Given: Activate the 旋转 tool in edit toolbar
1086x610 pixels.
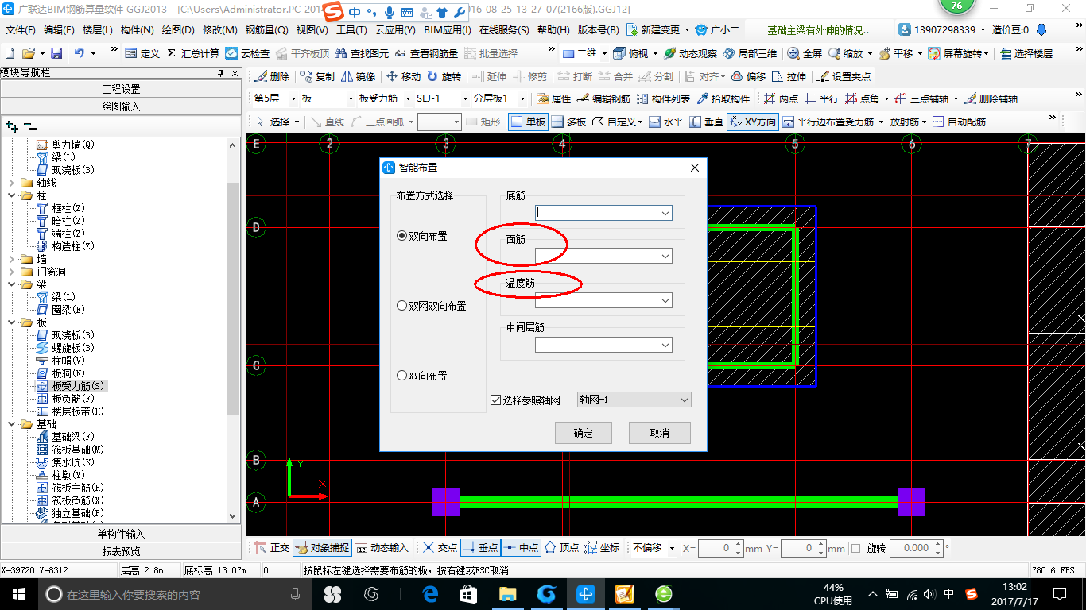Looking at the screenshot, I should point(444,76).
